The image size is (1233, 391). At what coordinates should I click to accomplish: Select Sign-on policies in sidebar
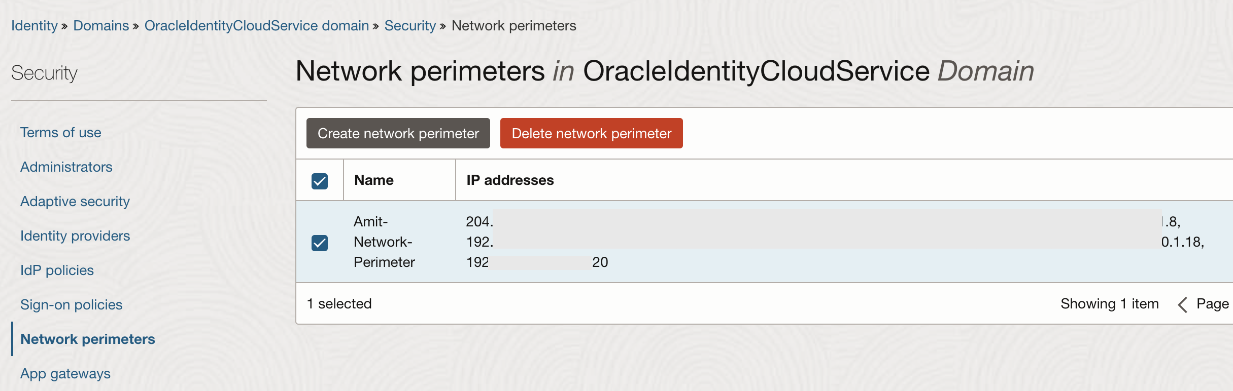(x=72, y=305)
